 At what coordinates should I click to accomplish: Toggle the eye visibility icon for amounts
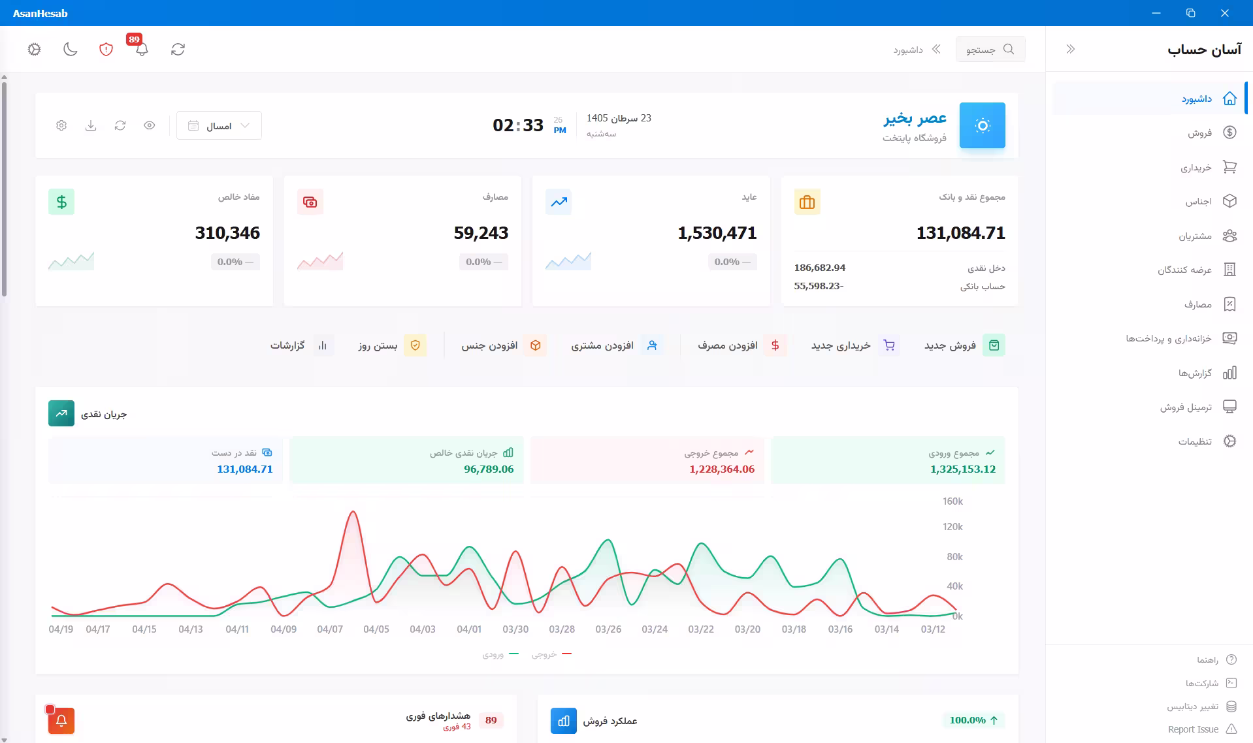(x=150, y=125)
